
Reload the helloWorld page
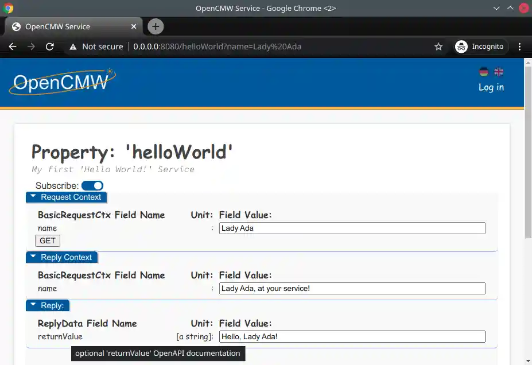pyautogui.click(x=49, y=46)
